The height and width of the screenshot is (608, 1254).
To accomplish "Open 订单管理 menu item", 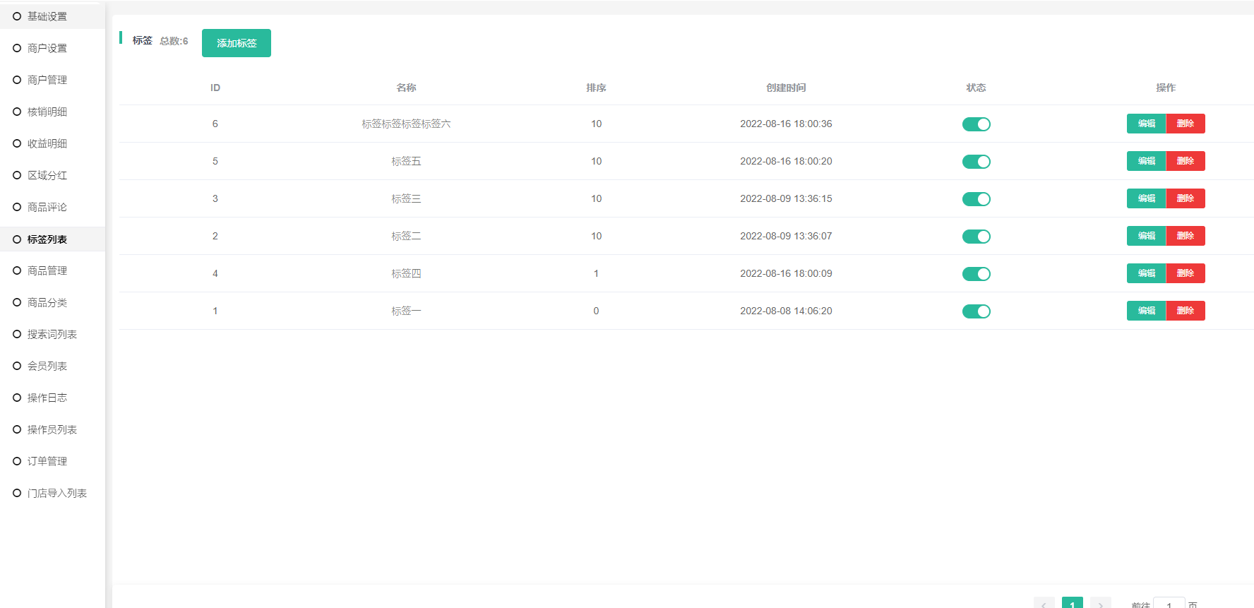I will pyautogui.click(x=47, y=461).
